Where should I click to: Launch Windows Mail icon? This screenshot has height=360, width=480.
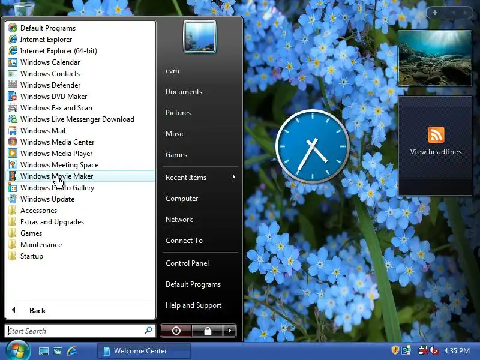click(13, 130)
